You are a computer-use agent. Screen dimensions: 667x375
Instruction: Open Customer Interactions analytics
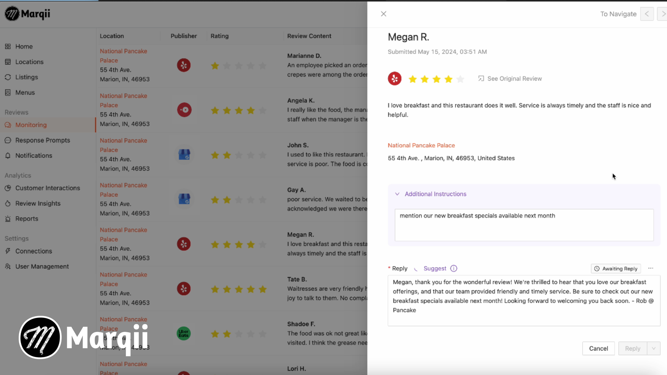(48, 188)
